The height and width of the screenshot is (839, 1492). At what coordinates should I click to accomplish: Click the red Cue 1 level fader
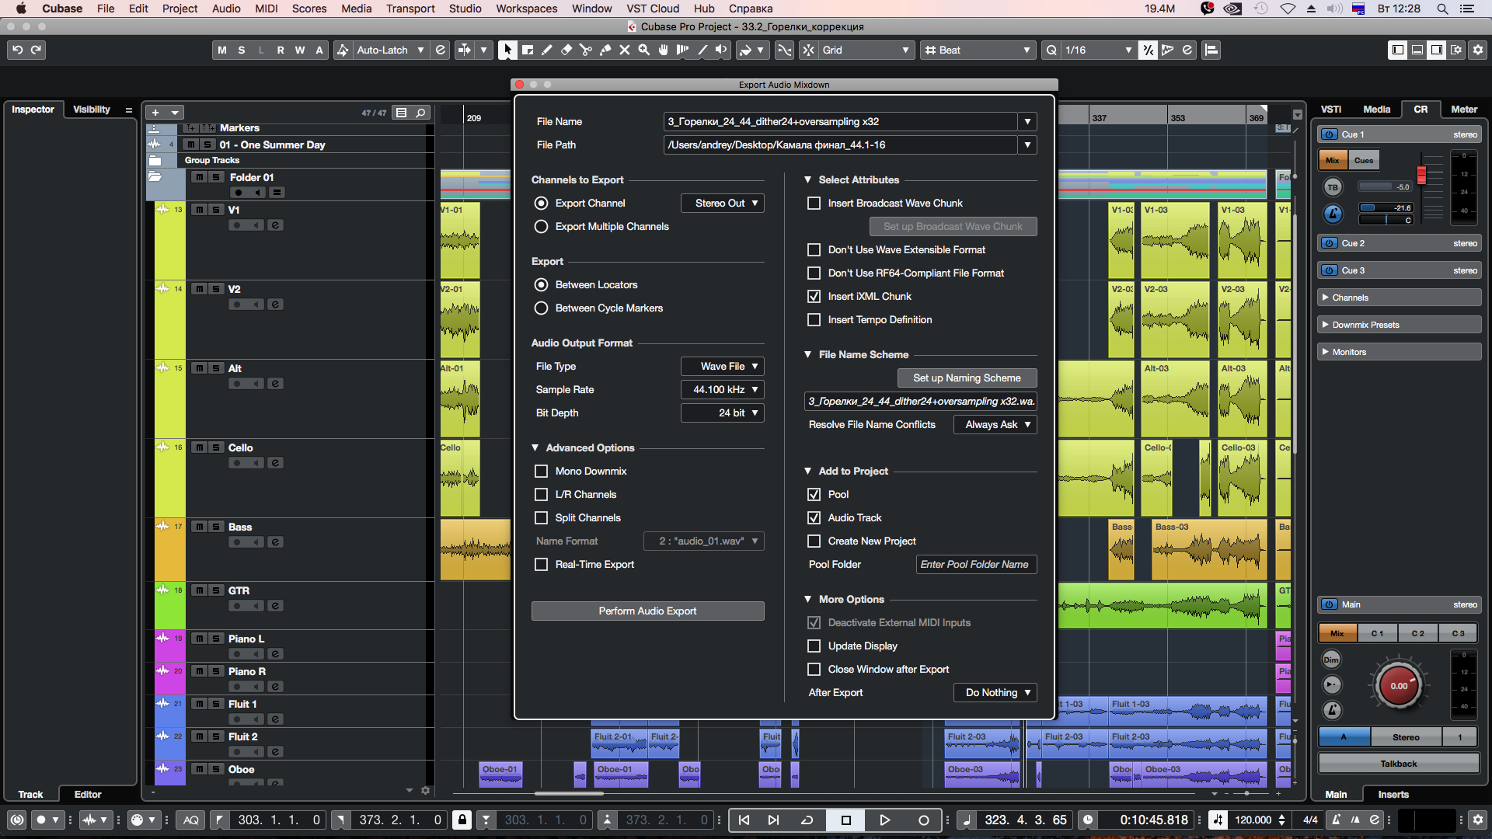click(x=1421, y=174)
